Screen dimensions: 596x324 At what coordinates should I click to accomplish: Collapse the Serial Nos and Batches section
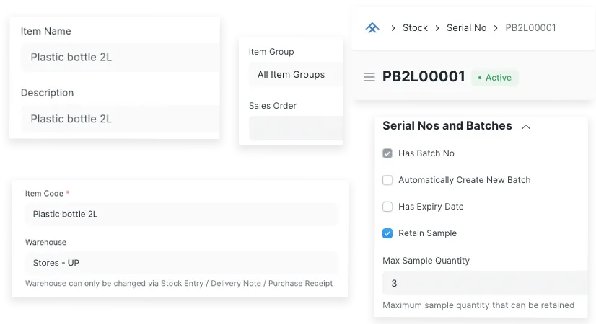click(526, 127)
